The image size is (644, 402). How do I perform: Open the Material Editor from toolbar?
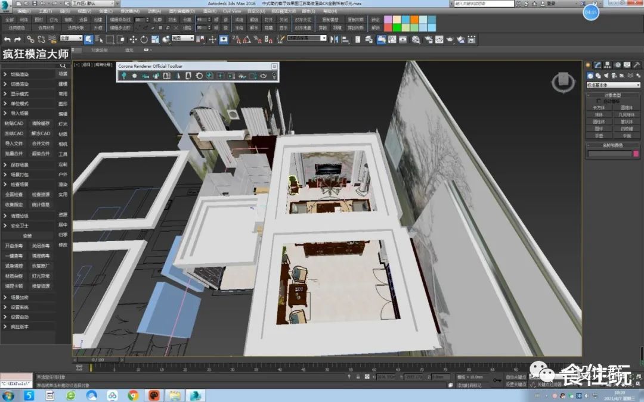click(x=416, y=39)
